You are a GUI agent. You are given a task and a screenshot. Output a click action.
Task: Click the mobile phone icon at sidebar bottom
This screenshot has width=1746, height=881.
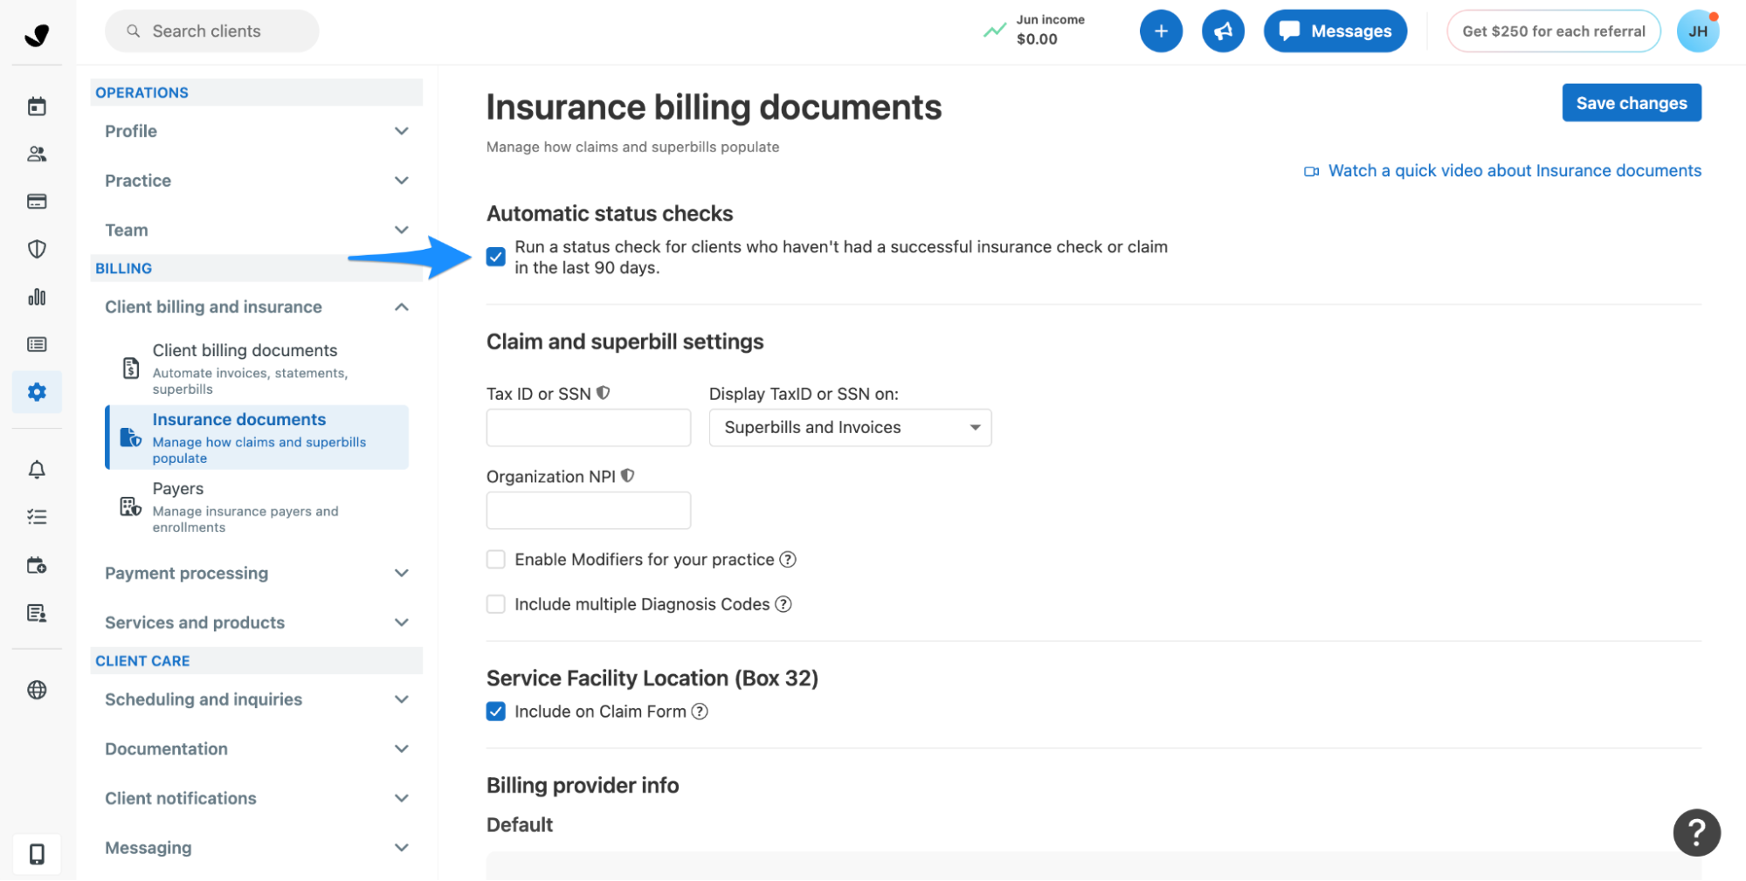coord(37,853)
